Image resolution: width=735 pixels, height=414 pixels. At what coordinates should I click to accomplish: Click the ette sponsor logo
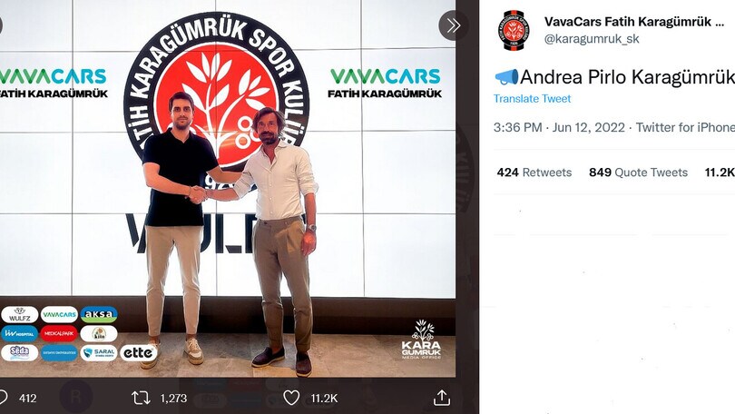click(x=138, y=352)
